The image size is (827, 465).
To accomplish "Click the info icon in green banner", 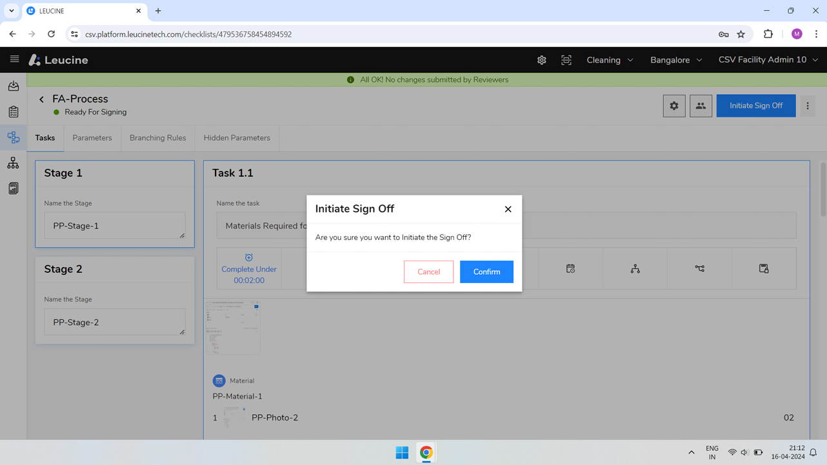I will pos(350,80).
